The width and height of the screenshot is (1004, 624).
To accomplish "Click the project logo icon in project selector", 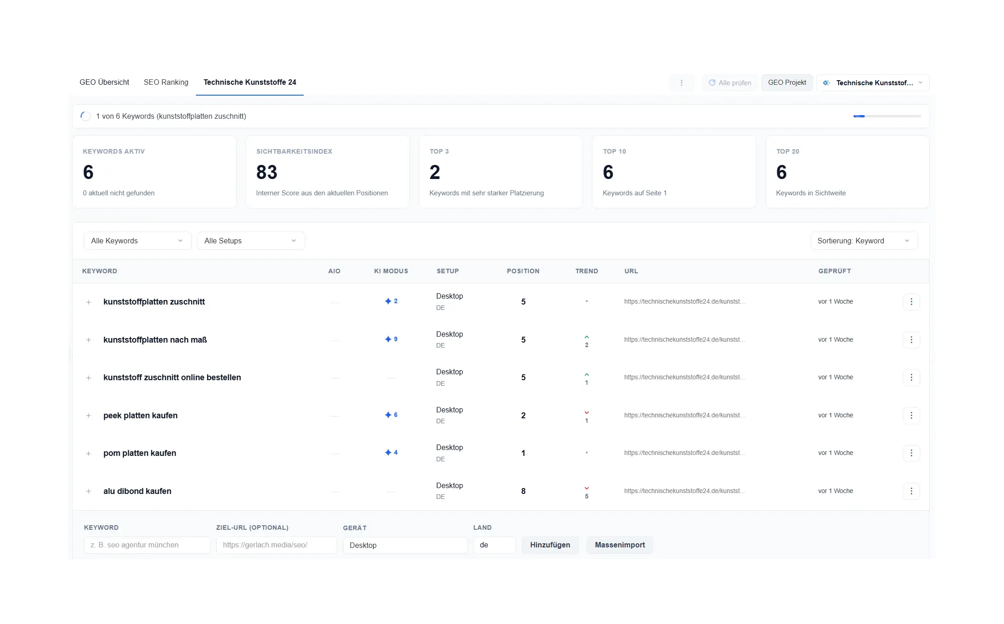I will [x=826, y=83].
